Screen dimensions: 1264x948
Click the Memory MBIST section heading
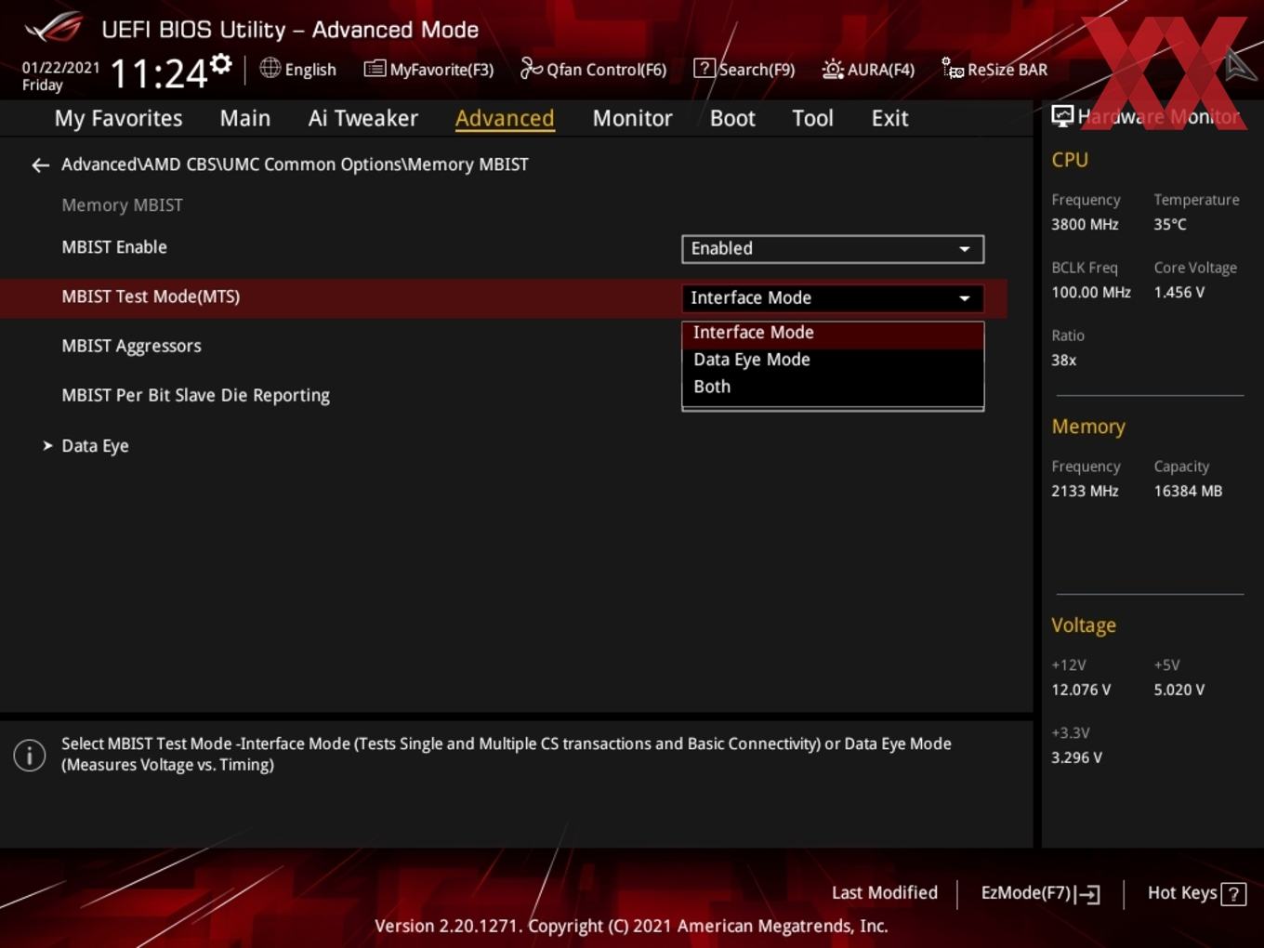123,205
